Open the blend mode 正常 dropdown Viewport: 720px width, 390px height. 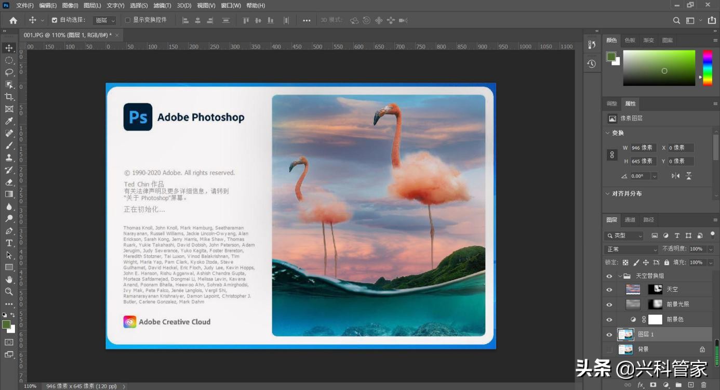pyautogui.click(x=631, y=250)
